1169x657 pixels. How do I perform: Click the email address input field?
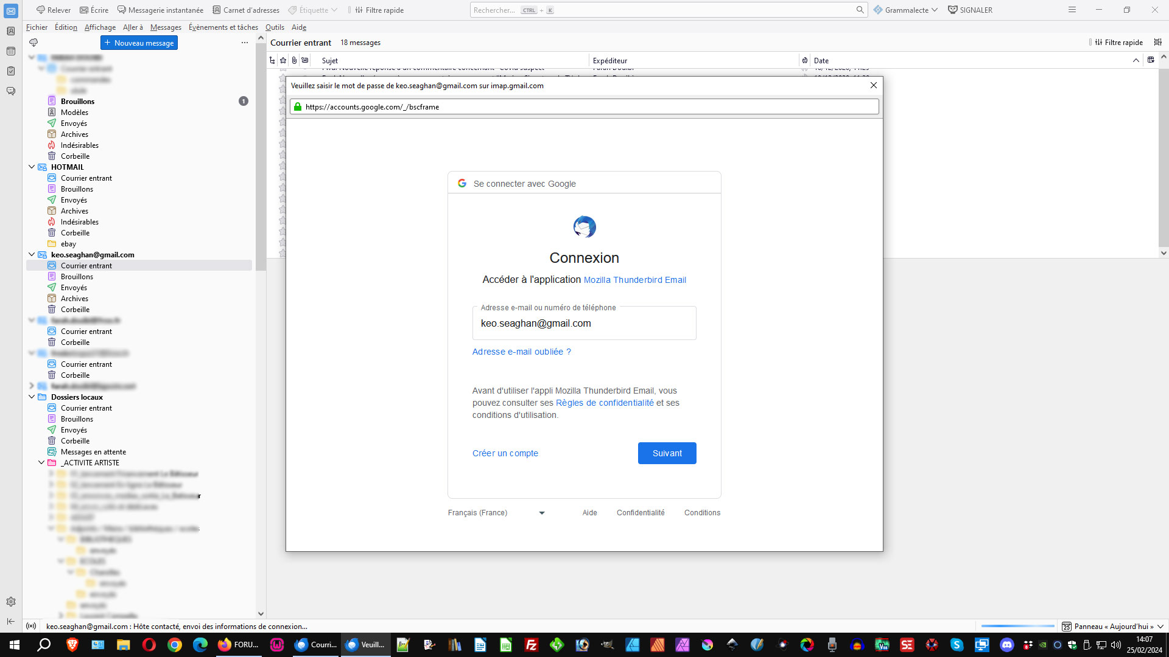tap(584, 324)
